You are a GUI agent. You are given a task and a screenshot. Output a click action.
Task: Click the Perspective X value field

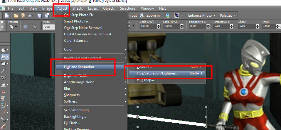click(197, 26)
